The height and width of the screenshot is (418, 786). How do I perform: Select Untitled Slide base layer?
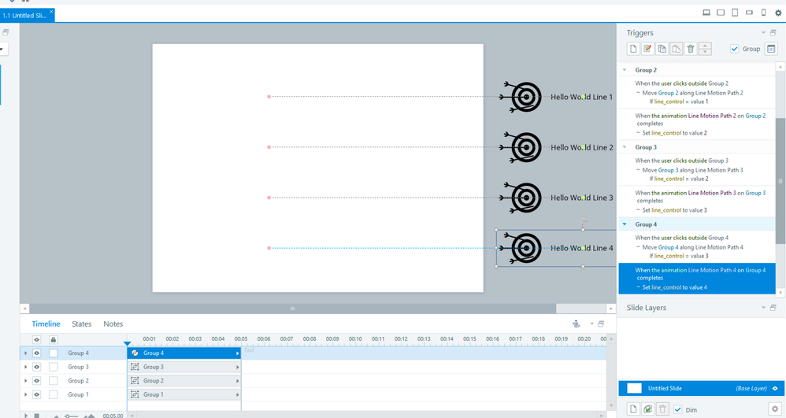tap(701, 388)
